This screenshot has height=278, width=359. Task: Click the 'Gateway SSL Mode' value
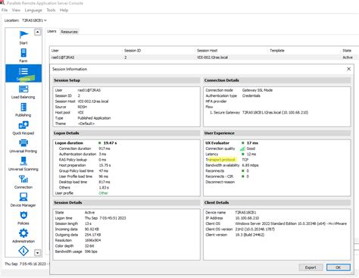click(x=258, y=90)
